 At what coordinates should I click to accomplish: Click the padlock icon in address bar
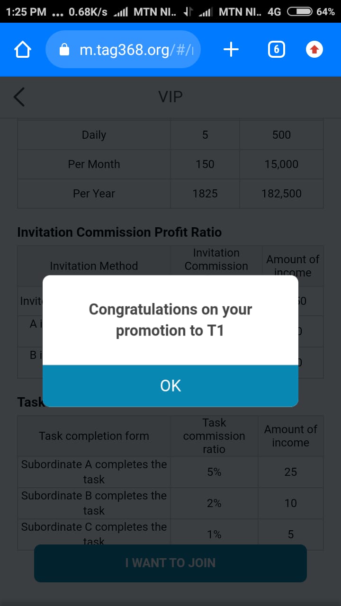(x=65, y=50)
